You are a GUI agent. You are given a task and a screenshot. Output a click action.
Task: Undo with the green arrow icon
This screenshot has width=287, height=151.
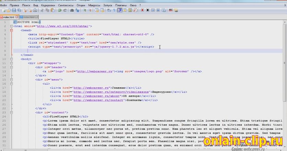pos(59,10)
